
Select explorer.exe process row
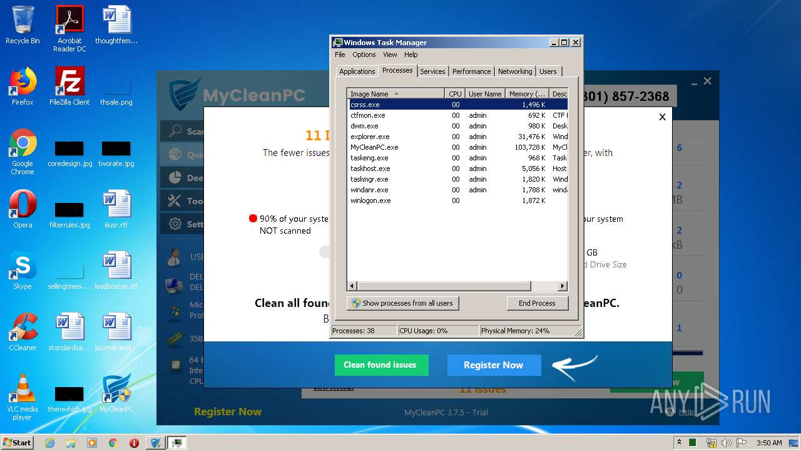click(x=457, y=137)
